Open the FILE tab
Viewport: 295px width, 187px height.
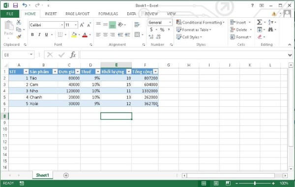click(10, 14)
